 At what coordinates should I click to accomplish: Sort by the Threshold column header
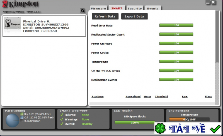pyautogui.click(x=161, y=97)
